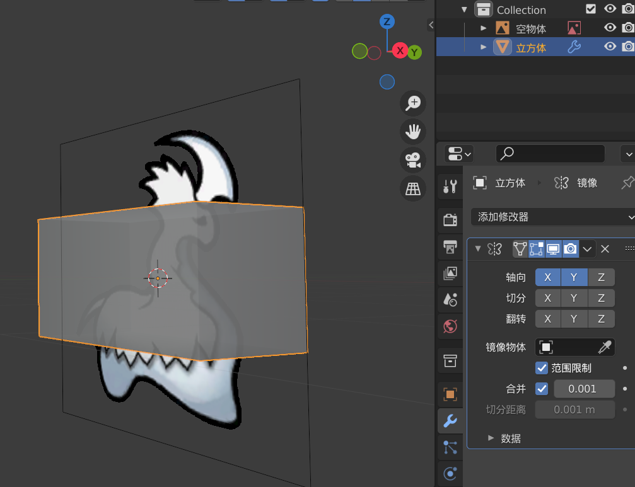This screenshot has height=487, width=635.
Task: Click the 合并 distance 0.001 field
Action: [585, 389]
